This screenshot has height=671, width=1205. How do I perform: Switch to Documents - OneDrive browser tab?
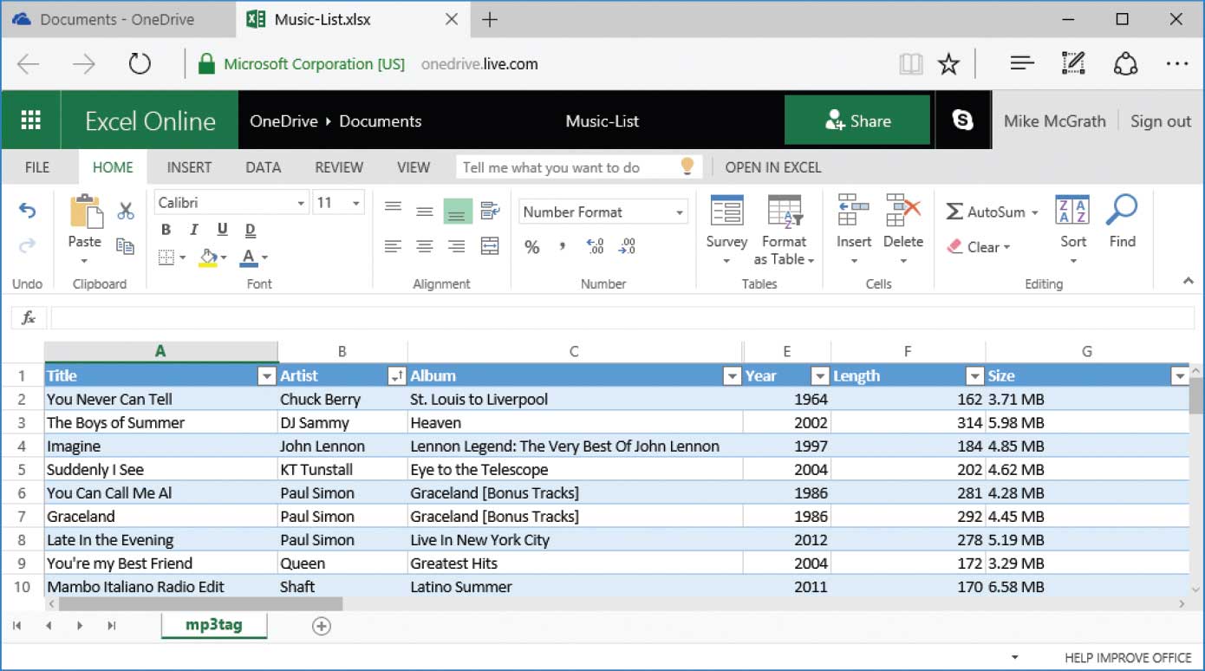pos(117,19)
